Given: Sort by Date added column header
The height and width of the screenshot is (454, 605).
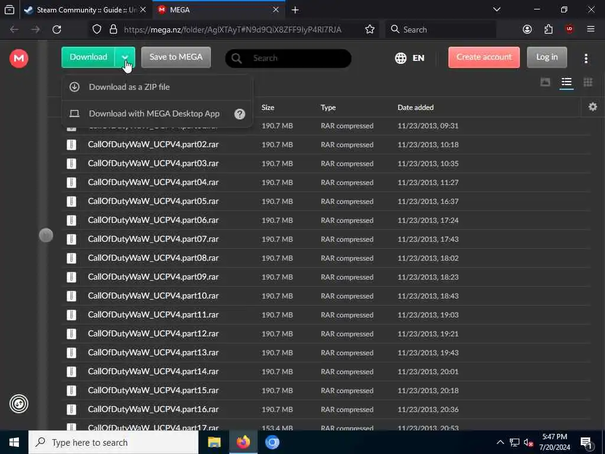Looking at the screenshot, I should [415, 108].
